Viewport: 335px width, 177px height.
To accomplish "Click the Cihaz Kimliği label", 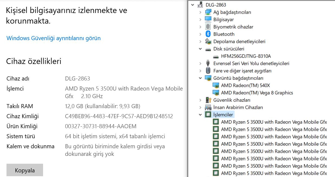I will 22,116.
